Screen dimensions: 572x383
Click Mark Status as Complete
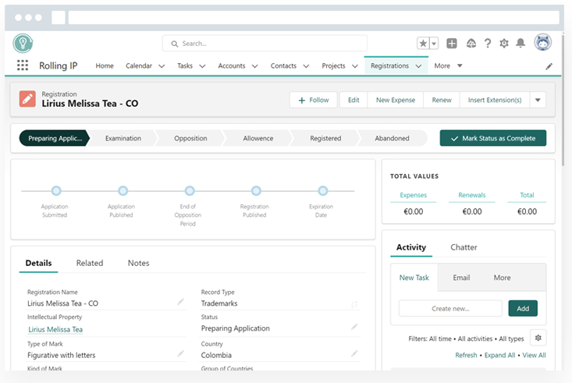click(x=493, y=138)
